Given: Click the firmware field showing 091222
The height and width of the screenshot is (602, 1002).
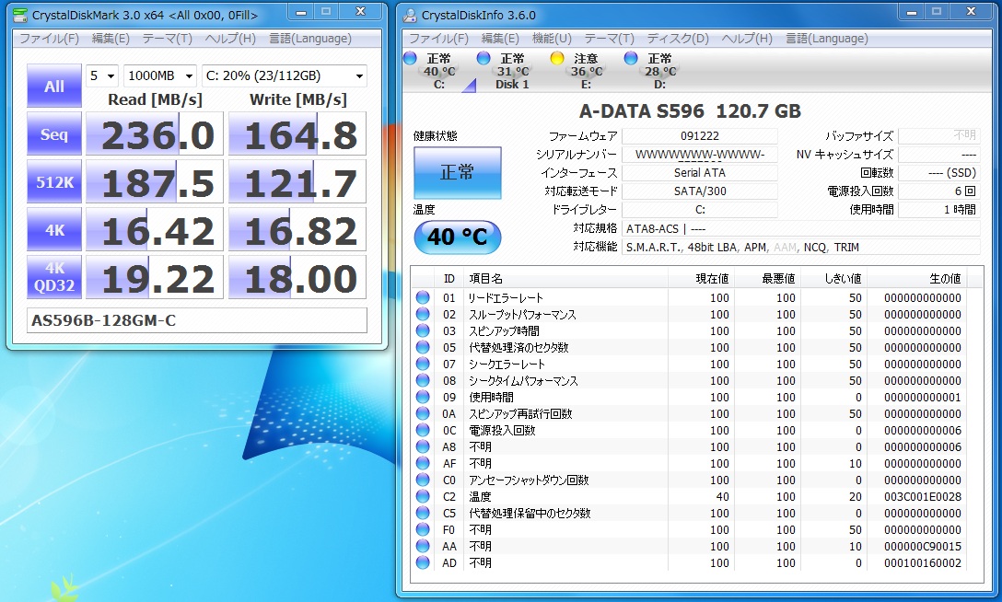Looking at the screenshot, I should click(700, 136).
